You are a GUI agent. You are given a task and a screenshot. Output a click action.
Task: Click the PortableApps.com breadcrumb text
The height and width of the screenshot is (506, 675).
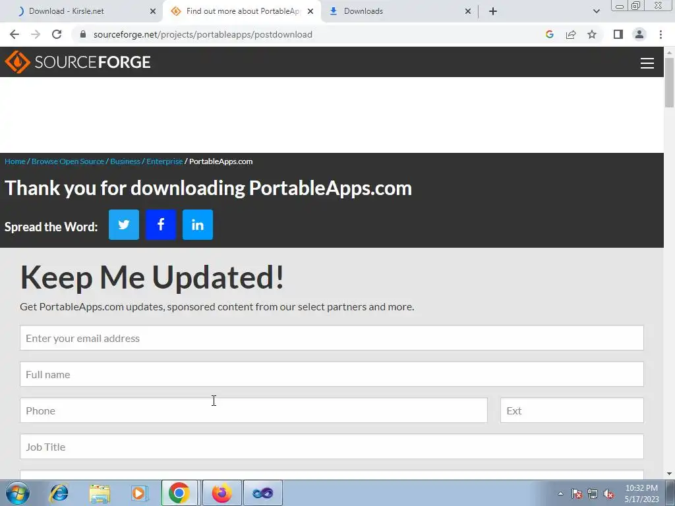(x=221, y=161)
